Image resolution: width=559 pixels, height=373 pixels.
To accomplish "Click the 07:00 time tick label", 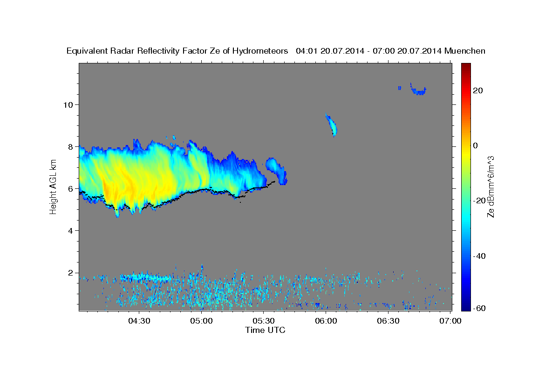I will point(450,321).
